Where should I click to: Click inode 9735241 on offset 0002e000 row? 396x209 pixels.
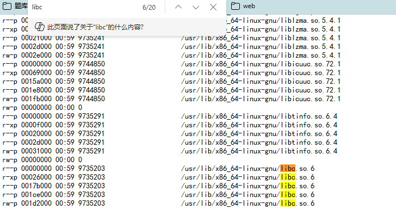tap(91, 55)
